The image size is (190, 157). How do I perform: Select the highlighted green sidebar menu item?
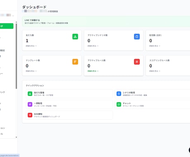coord(7,26)
